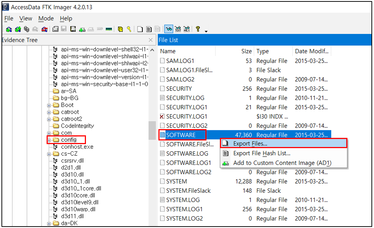Select d3d10warp.dll in Evidence Tree
Image resolution: width=374 pixels, height=228 pixels.
pos(78,209)
